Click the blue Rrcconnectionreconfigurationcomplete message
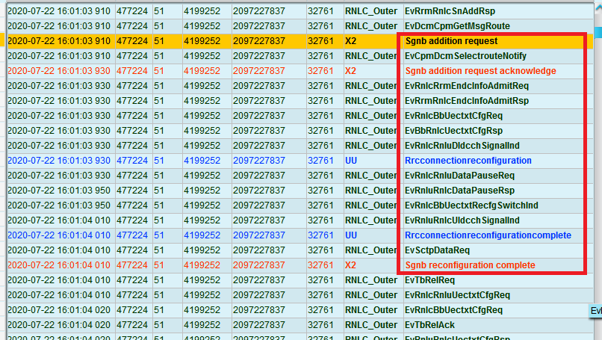This screenshot has width=602, height=340. [488, 235]
